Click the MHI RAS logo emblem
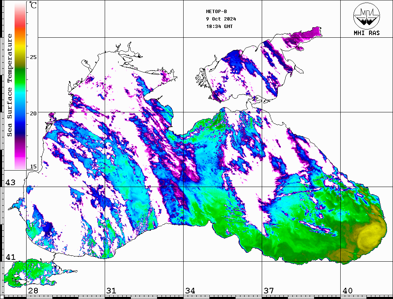 pos(366,16)
